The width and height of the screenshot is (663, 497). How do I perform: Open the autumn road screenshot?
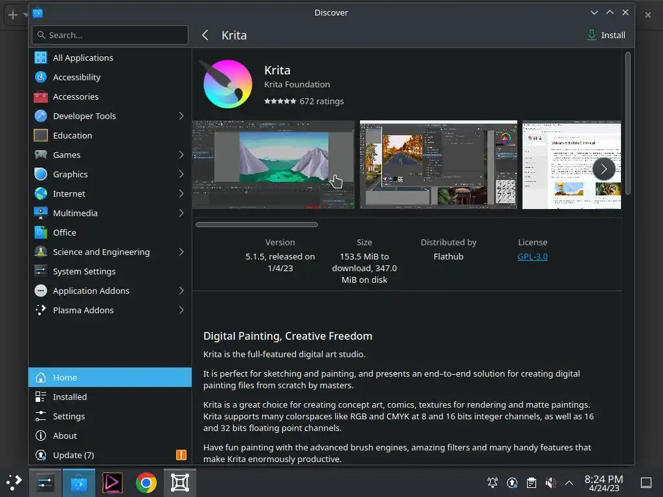coord(438,165)
